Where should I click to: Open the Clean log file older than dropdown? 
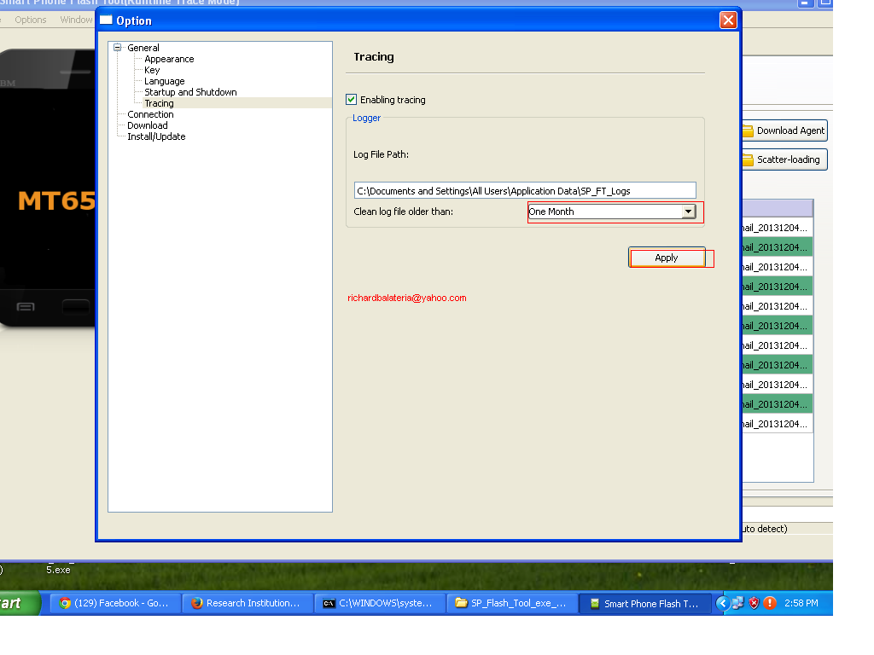688,212
